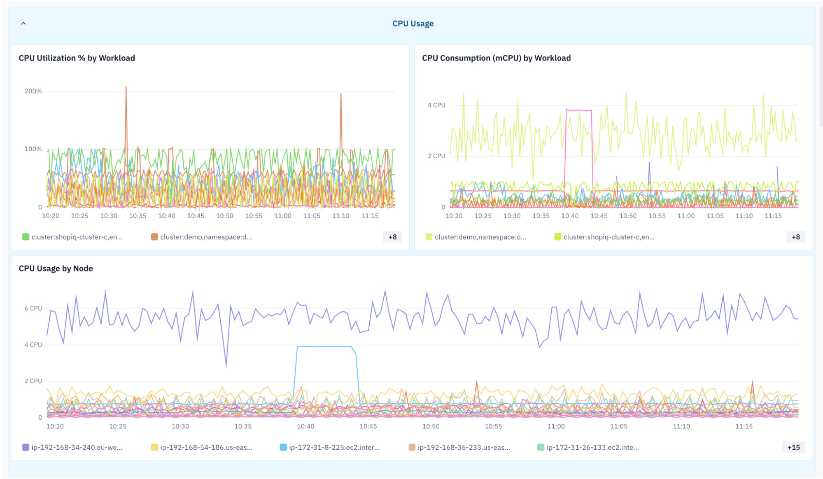Viewport: 823px width, 479px height.
Task: Expand +8 legend in CPU Utilization chart
Action: (392, 237)
